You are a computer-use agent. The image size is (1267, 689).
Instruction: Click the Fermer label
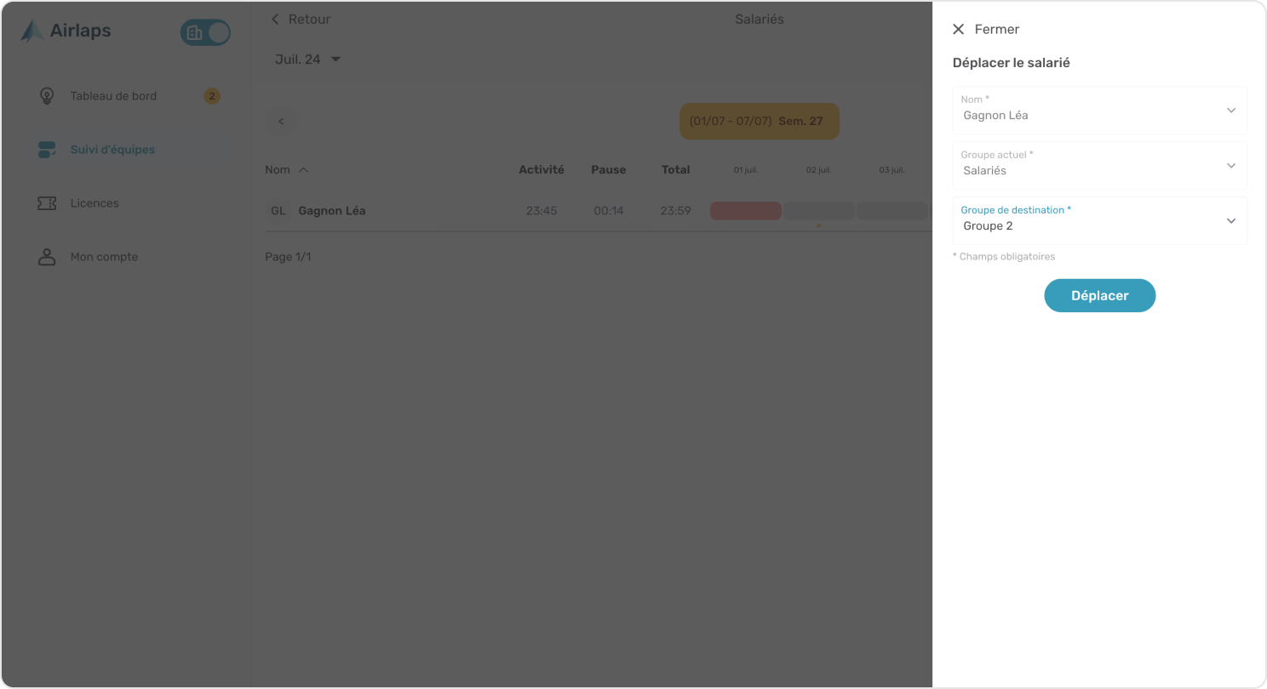click(x=997, y=29)
